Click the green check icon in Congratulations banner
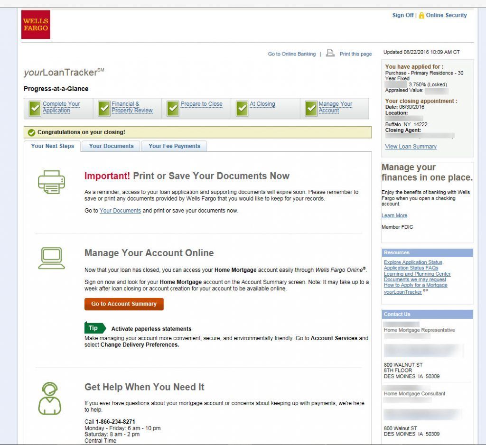Screen dimensions: 486x445 [31, 132]
